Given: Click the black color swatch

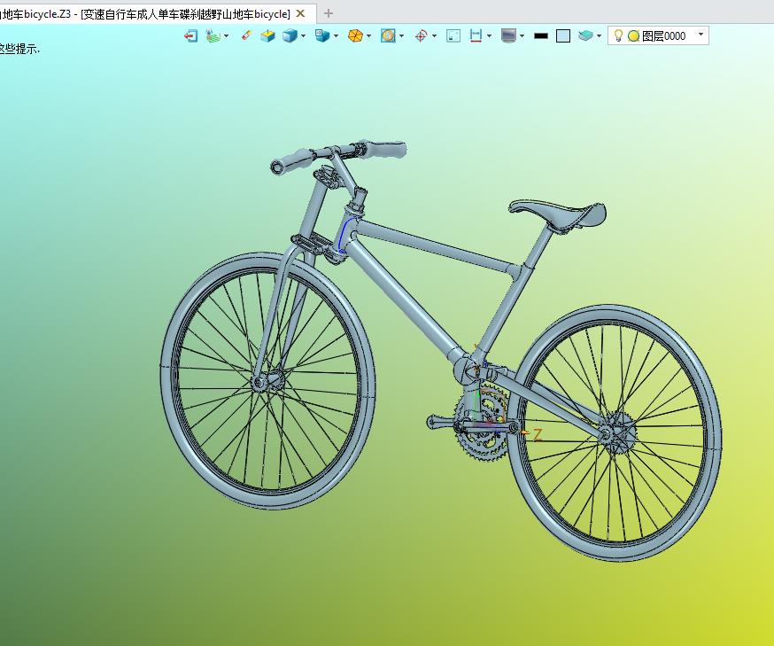Looking at the screenshot, I should [x=541, y=35].
